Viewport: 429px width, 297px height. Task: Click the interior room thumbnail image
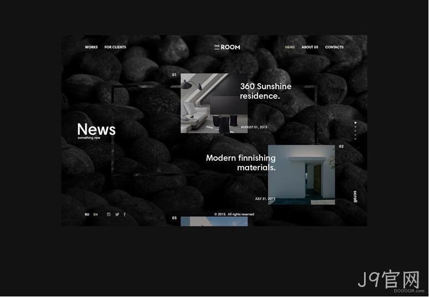pos(214,103)
